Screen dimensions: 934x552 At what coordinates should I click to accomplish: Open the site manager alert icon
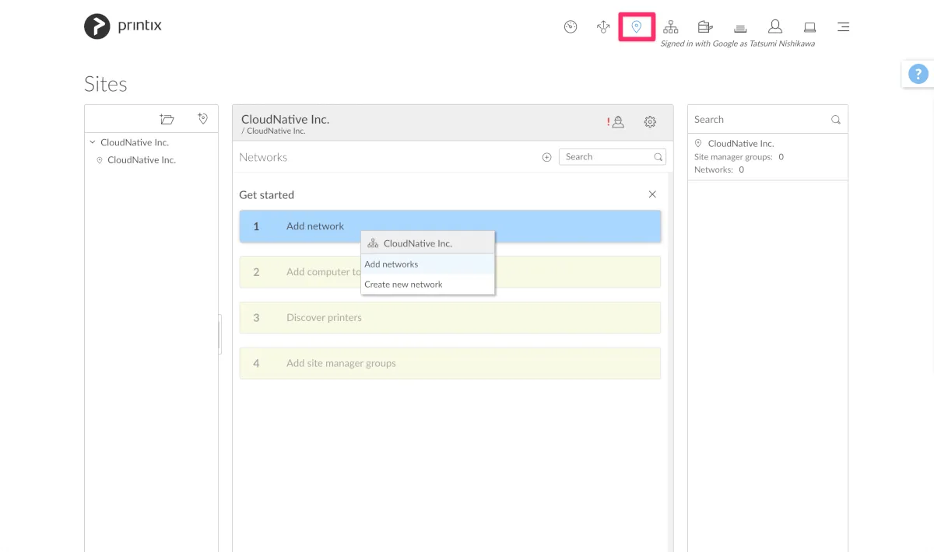tap(616, 122)
